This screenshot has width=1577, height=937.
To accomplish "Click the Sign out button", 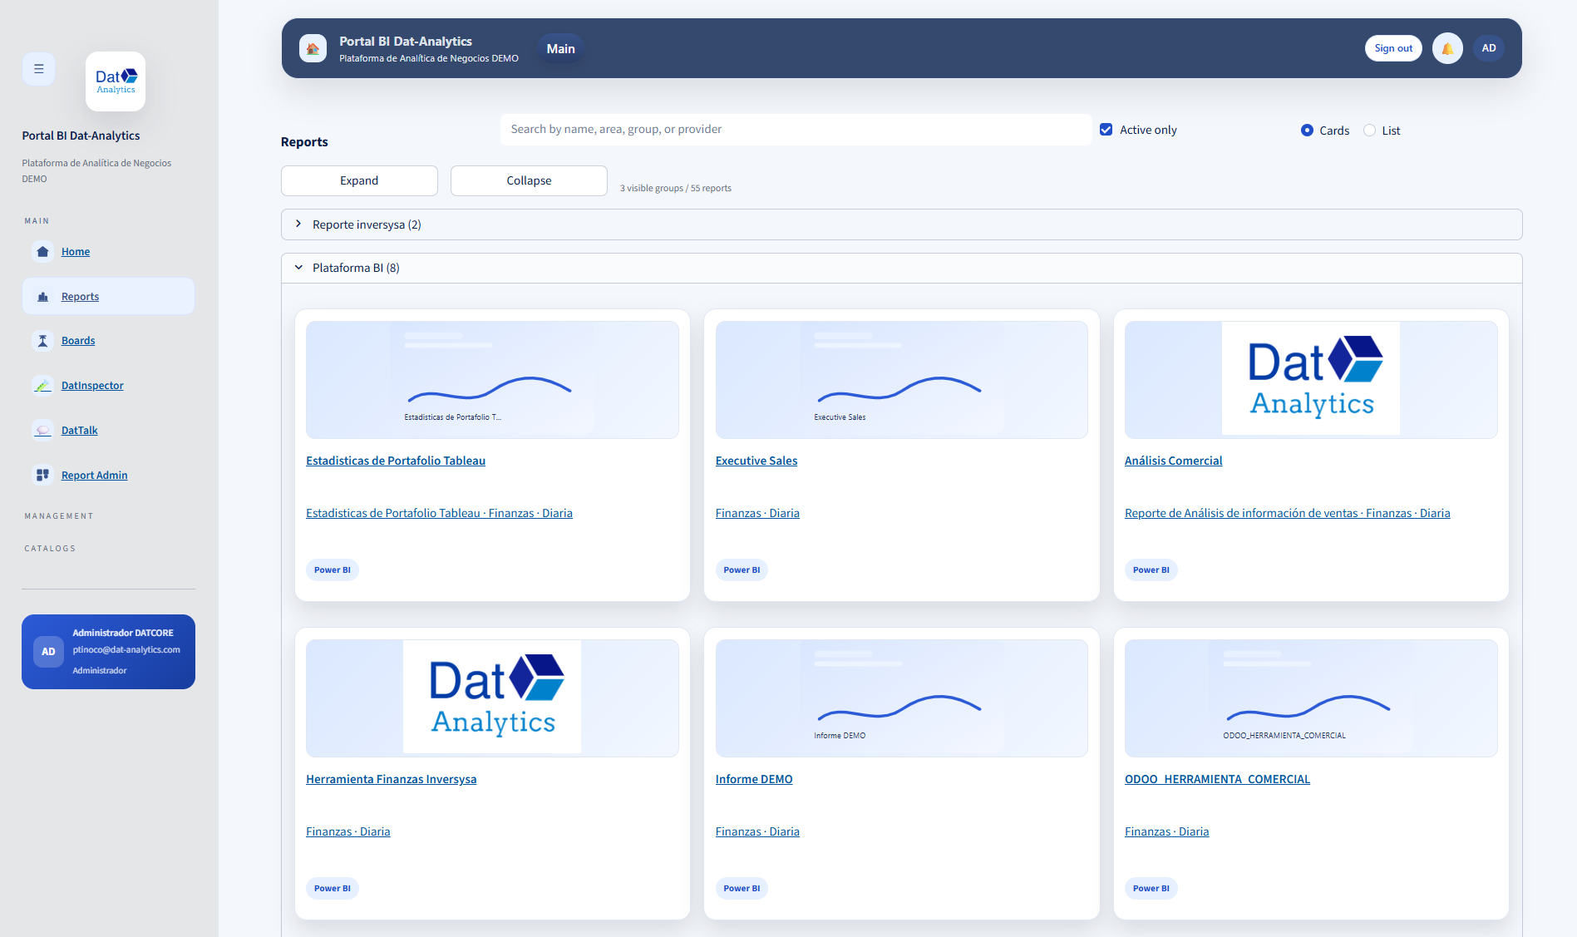I will pos(1393,48).
